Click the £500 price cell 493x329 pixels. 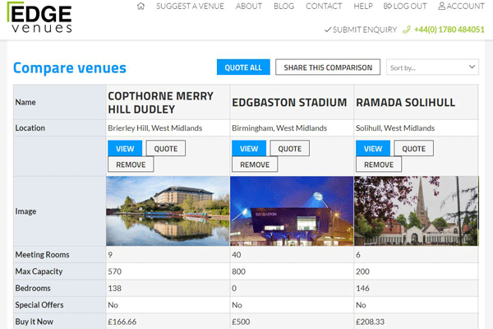(x=241, y=322)
